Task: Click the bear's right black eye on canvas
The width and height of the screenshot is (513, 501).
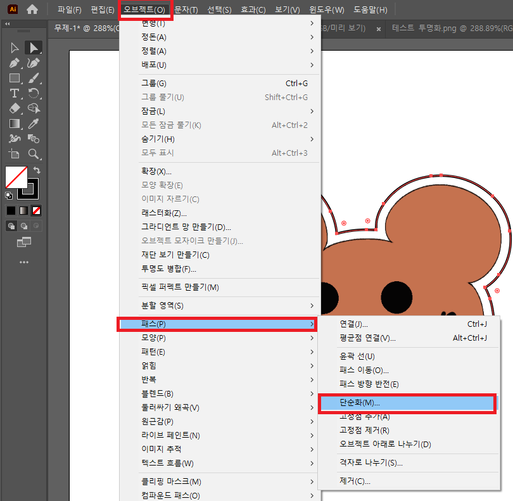Action: (396, 297)
